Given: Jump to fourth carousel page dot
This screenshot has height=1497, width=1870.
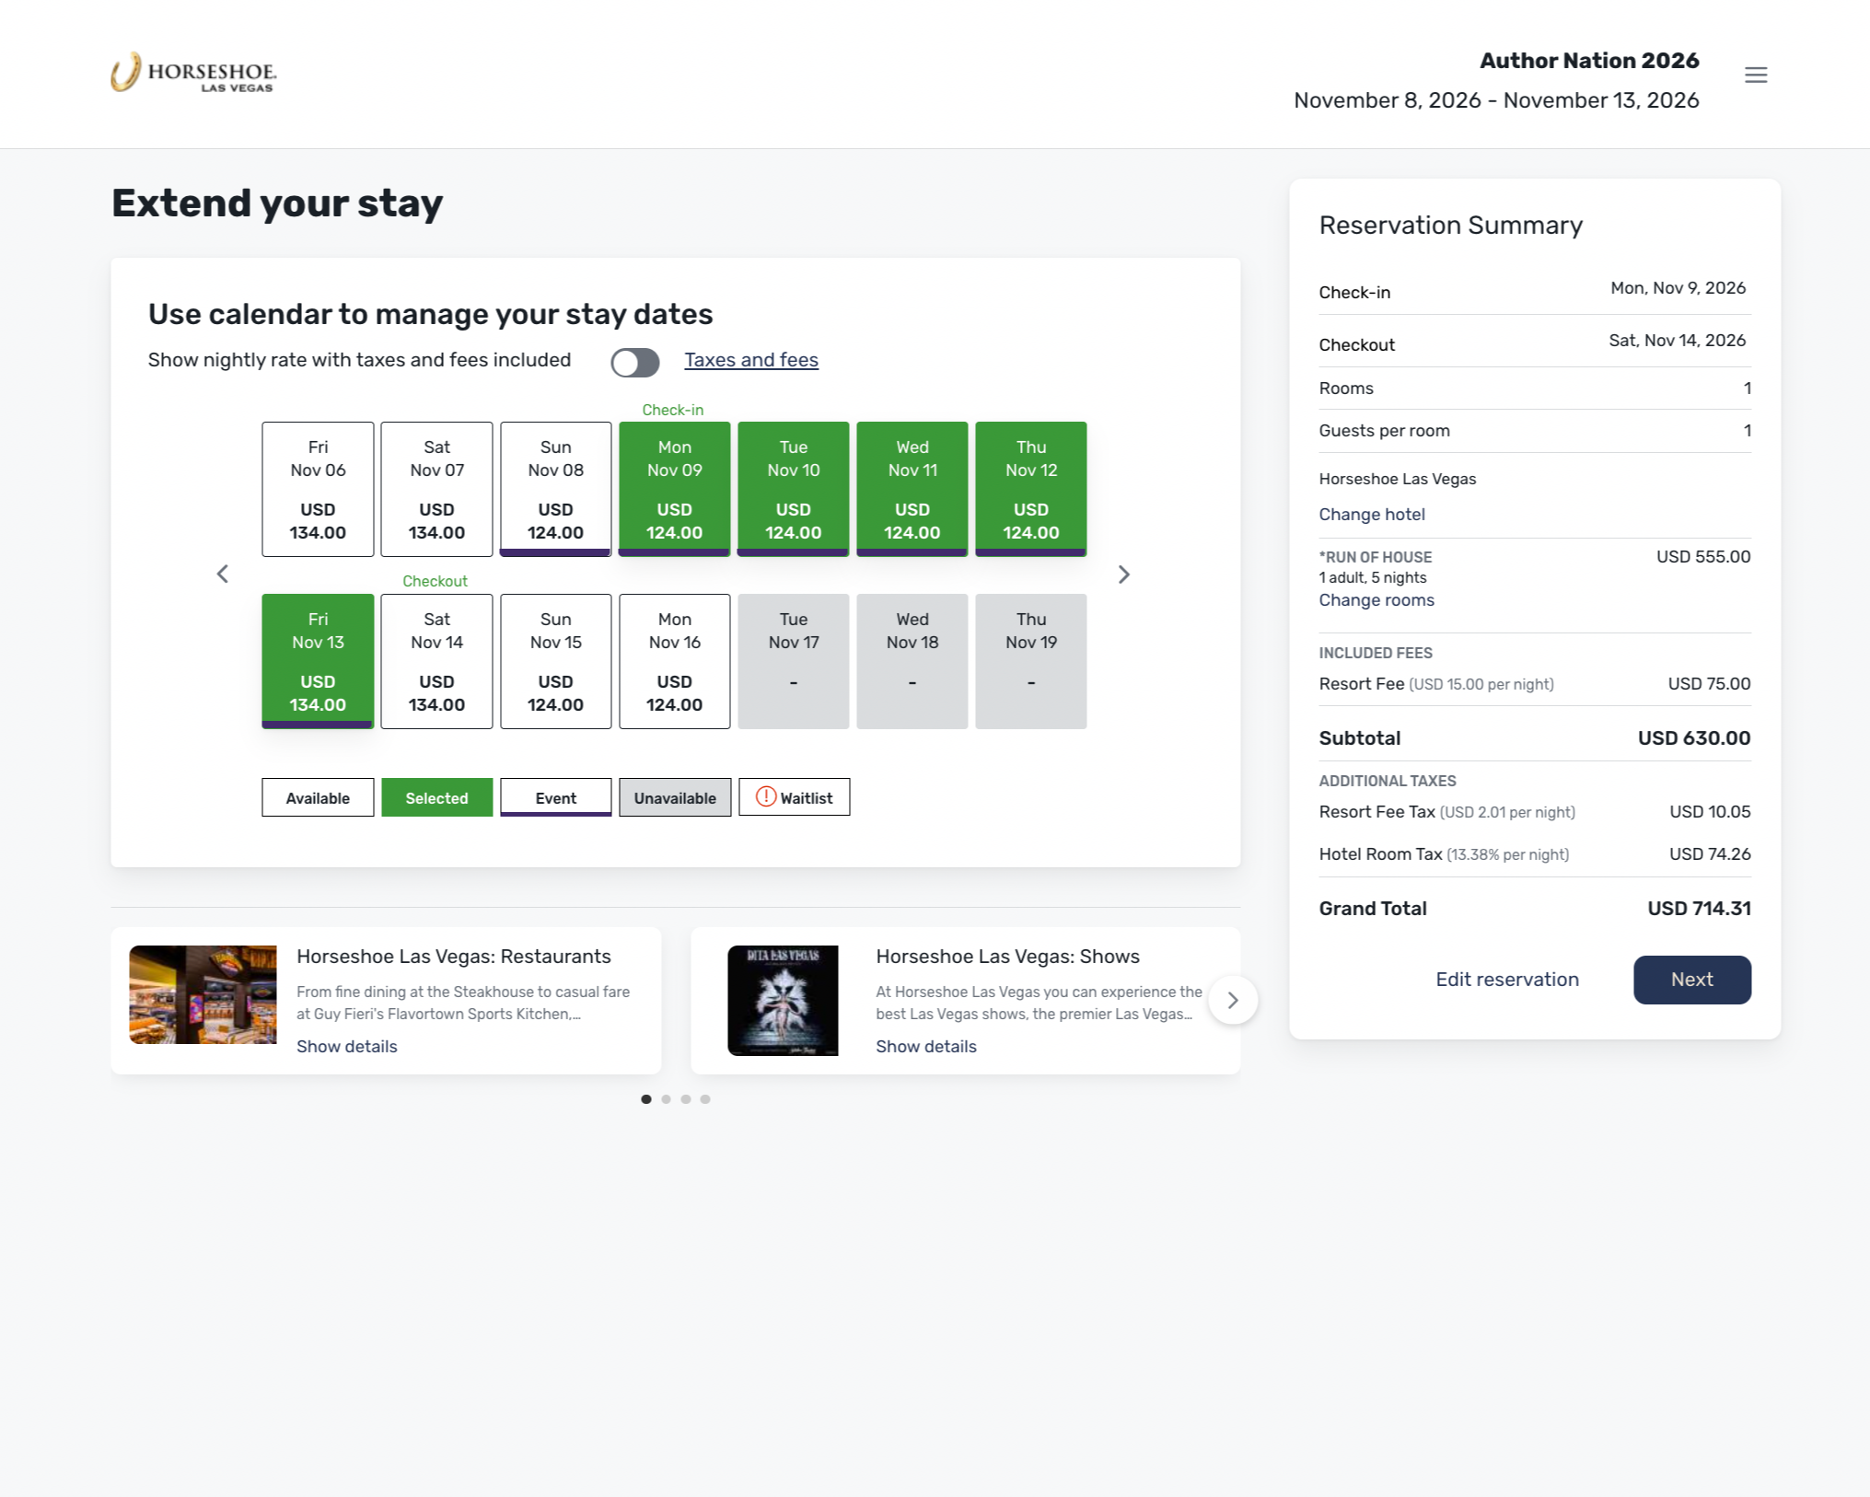Looking at the screenshot, I should coord(705,1099).
